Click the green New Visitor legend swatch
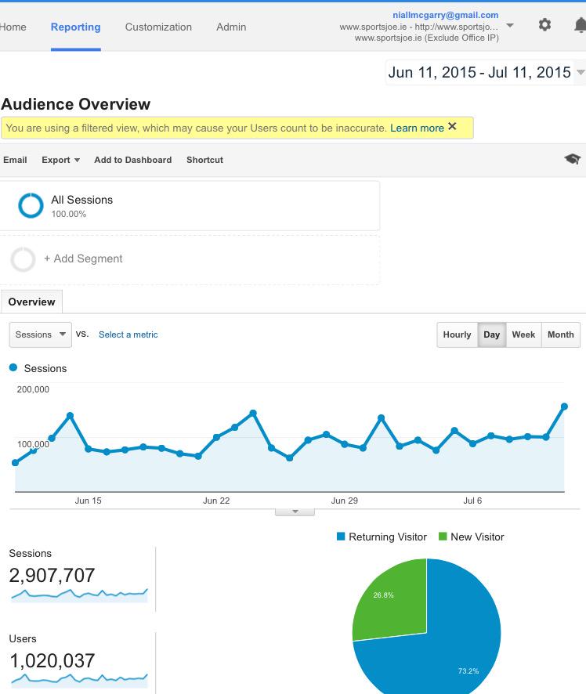The image size is (586, 694). (443, 537)
